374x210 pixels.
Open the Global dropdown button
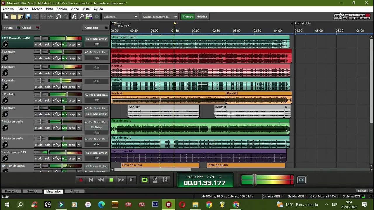pyautogui.click(x=30, y=28)
